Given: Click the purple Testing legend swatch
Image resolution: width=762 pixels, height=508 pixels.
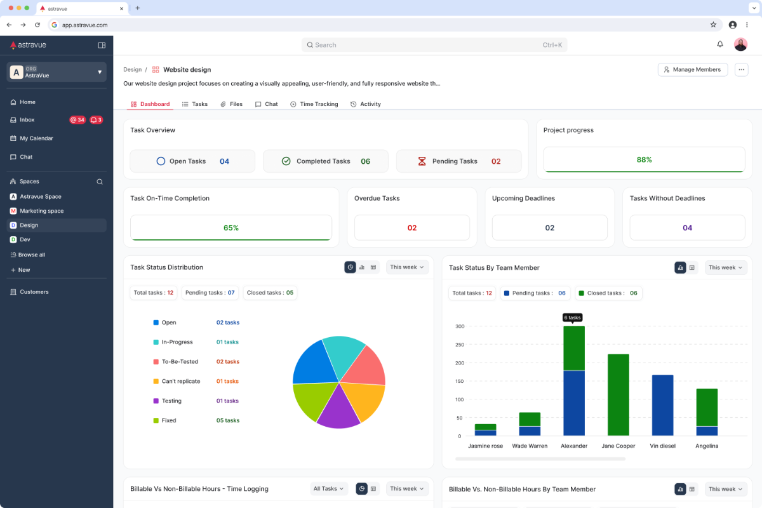Looking at the screenshot, I should click(156, 401).
